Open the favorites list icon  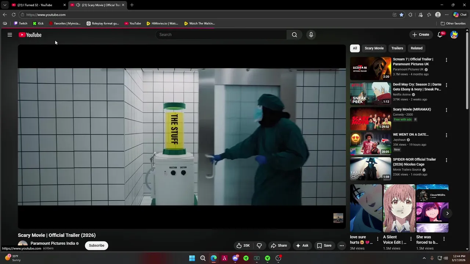429,15
